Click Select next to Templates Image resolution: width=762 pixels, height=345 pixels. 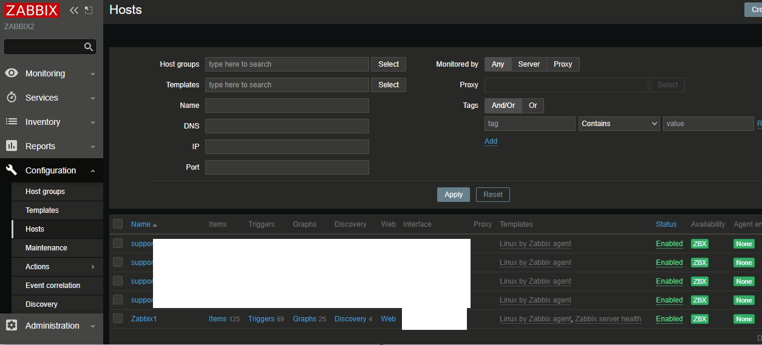389,85
